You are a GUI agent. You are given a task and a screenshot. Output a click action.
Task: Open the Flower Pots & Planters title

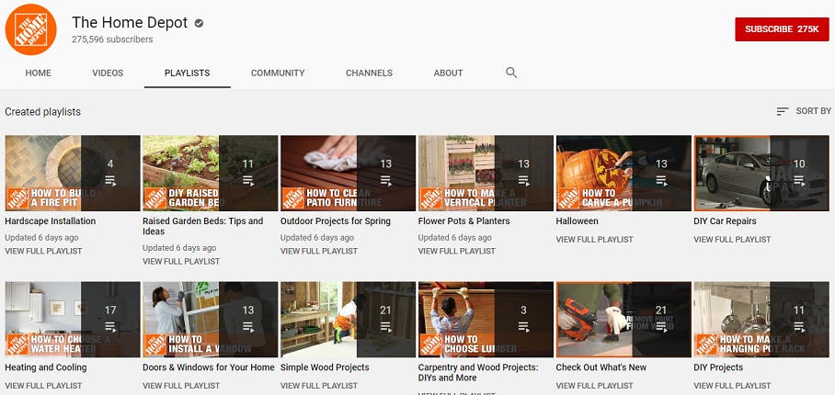pos(463,221)
